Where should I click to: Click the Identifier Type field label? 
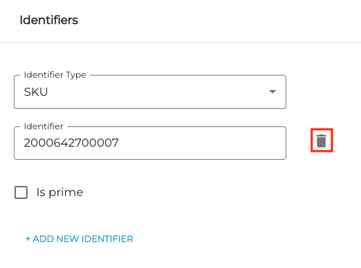[55, 75]
